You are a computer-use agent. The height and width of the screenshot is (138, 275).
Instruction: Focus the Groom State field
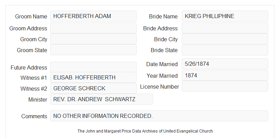point(93,50)
